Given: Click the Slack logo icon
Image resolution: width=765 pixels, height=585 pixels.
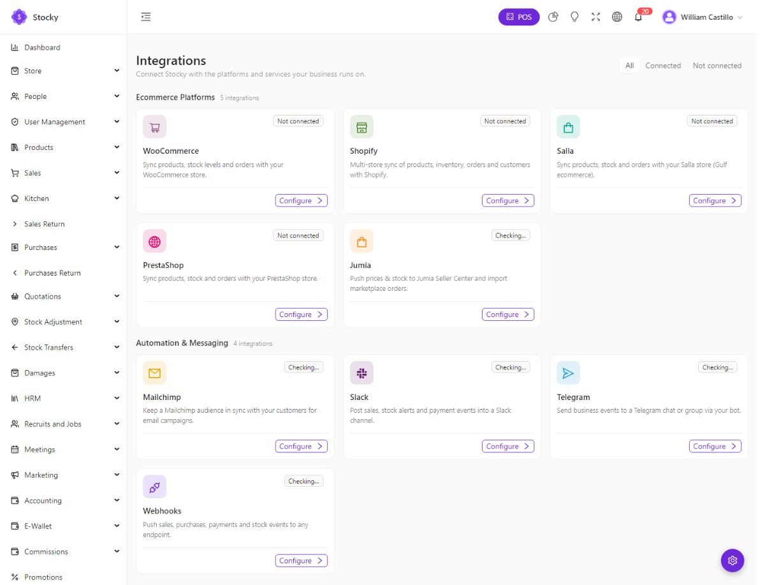Looking at the screenshot, I should pos(361,373).
